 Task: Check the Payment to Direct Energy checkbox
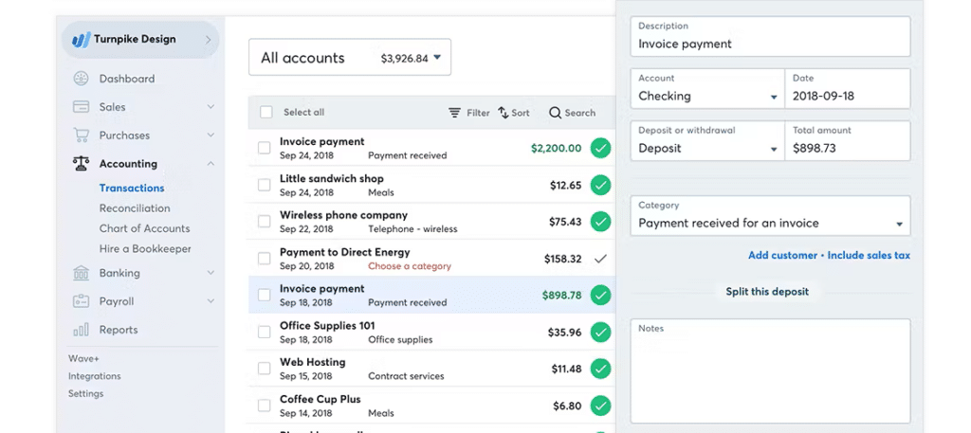pos(265,259)
